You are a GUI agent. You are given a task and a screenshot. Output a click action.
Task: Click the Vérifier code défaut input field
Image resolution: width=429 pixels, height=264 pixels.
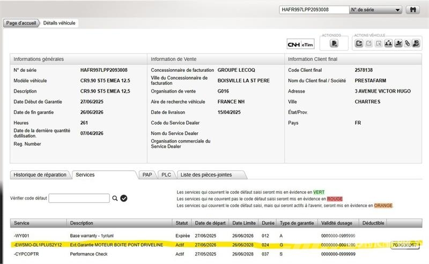coord(79,198)
